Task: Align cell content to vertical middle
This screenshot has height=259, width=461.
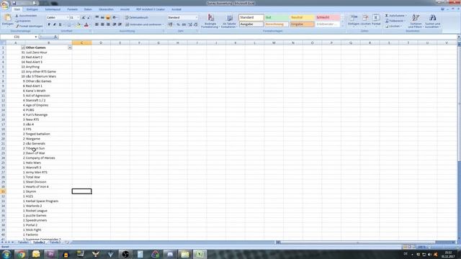Action: click(x=102, y=17)
